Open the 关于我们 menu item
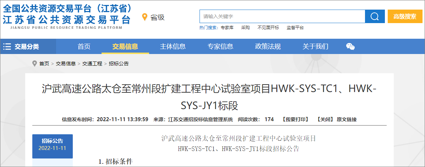This screenshot has height=167, width=425. point(315,47)
